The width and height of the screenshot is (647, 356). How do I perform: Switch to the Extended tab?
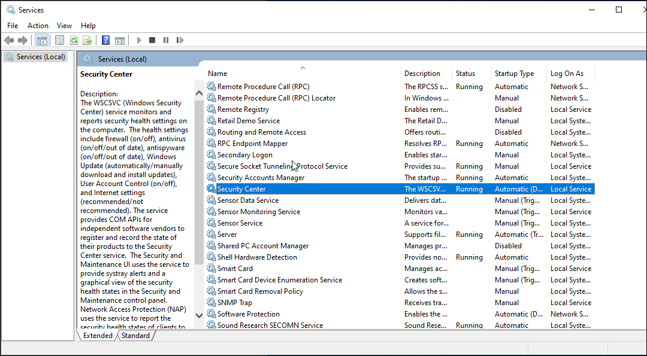click(x=96, y=336)
